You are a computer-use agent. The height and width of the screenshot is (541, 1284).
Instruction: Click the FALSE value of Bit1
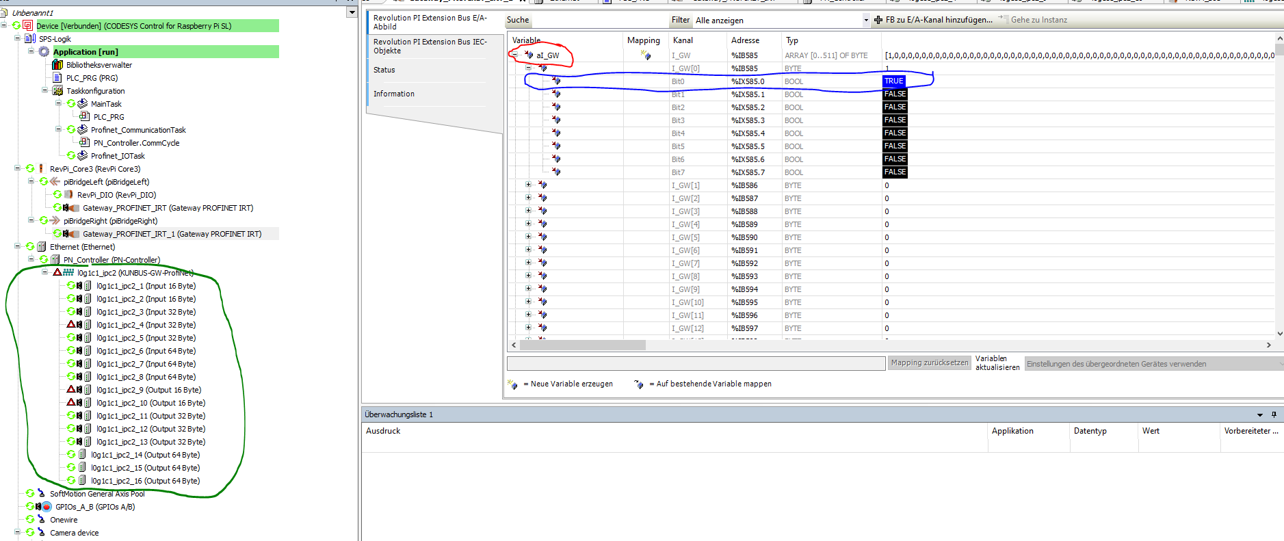point(895,94)
